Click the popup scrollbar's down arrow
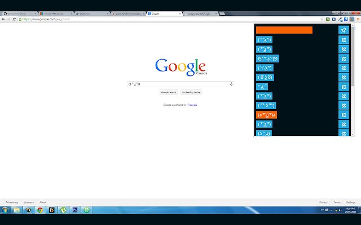This screenshot has height=225, width=361. (353, 134)
